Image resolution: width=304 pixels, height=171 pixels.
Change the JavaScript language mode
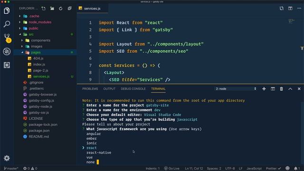tap(254, 168)
